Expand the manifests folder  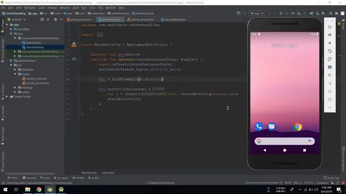(x=11, y=29)
